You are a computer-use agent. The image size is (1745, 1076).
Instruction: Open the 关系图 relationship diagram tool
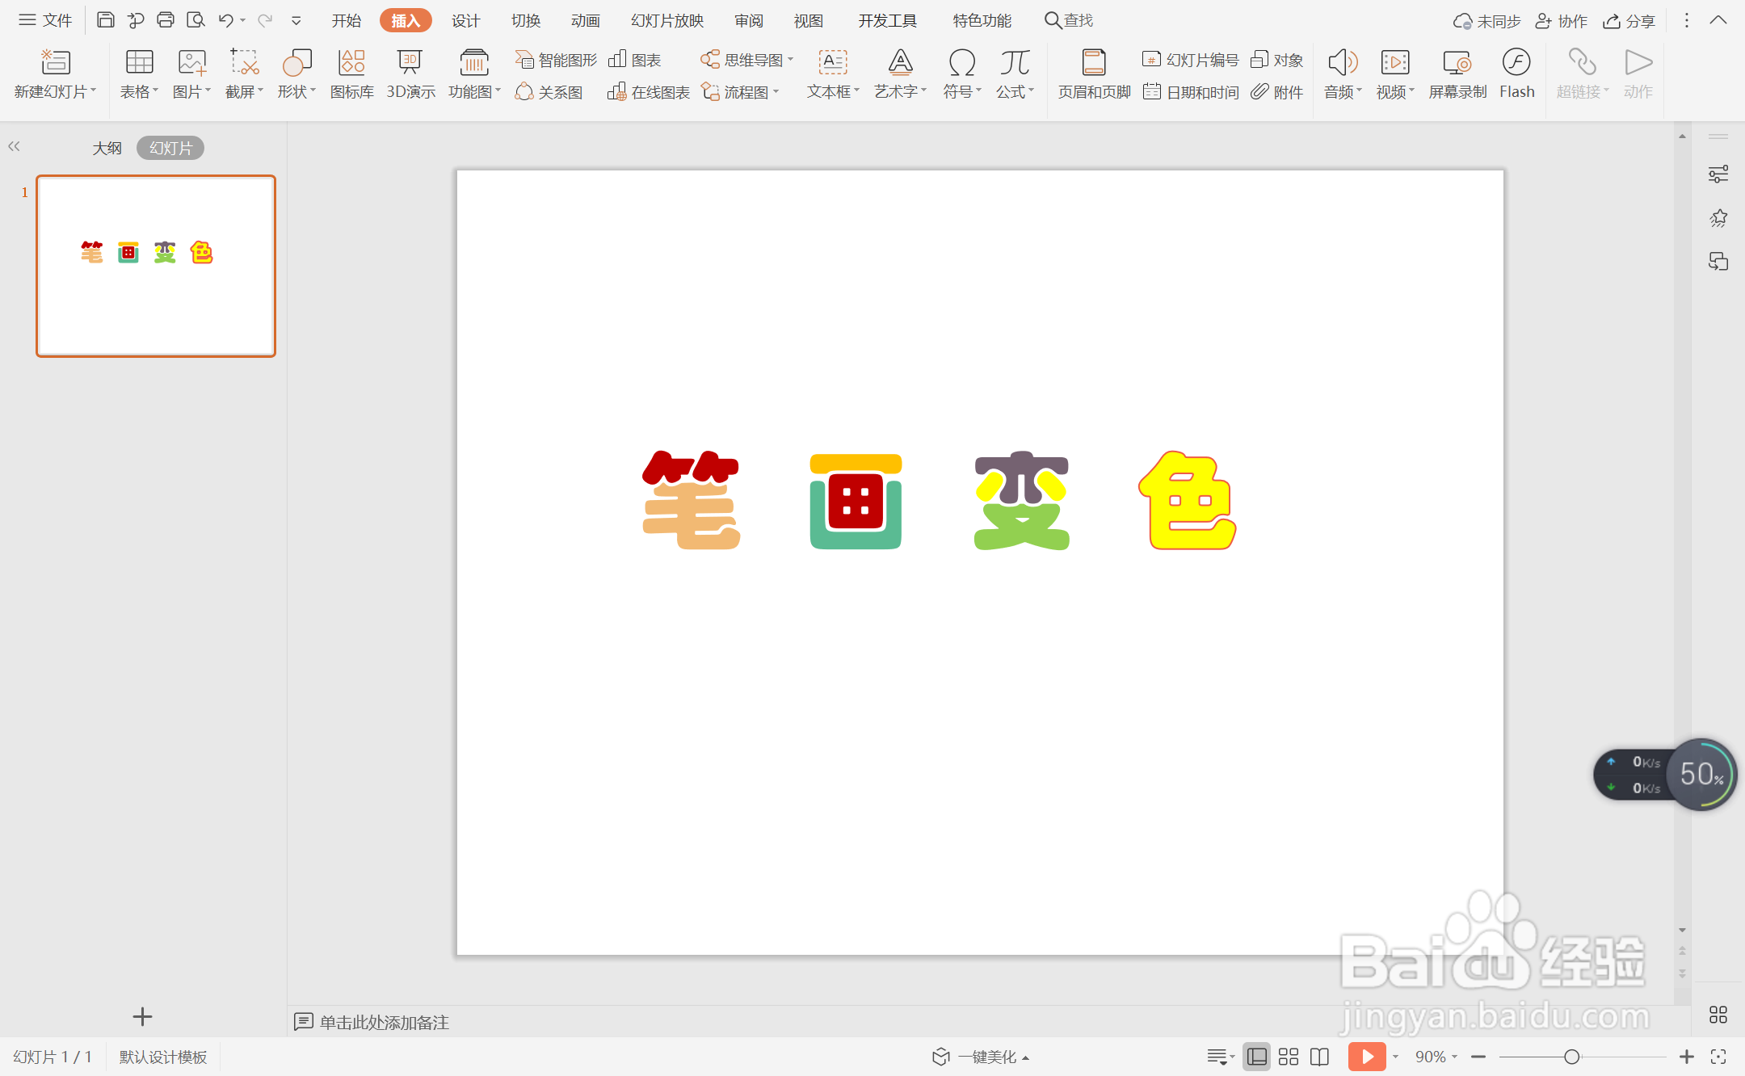[549, 92]
